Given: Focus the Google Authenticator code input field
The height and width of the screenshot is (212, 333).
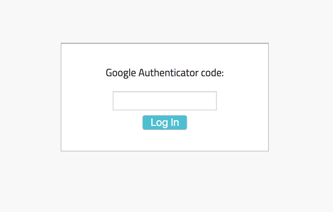Looking at the screenshot, I should (165, 101).
